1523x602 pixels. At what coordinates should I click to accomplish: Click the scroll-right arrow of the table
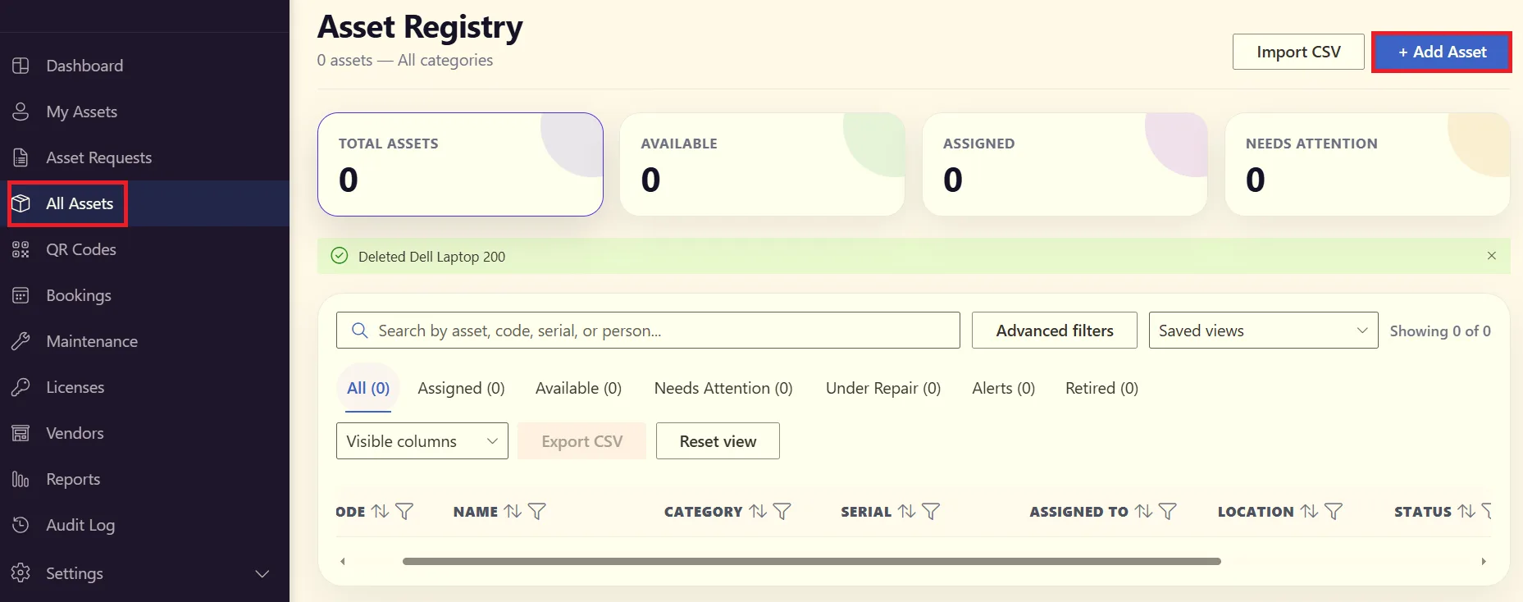[x=1484, y=562]
